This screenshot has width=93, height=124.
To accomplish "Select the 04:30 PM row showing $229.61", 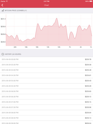I will pos(47,75).
